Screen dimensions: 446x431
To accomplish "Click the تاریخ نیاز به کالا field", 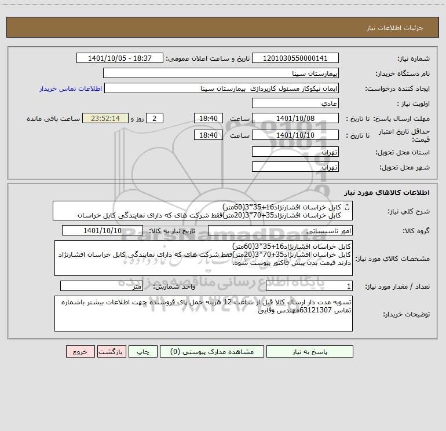I will click(103, 230).
